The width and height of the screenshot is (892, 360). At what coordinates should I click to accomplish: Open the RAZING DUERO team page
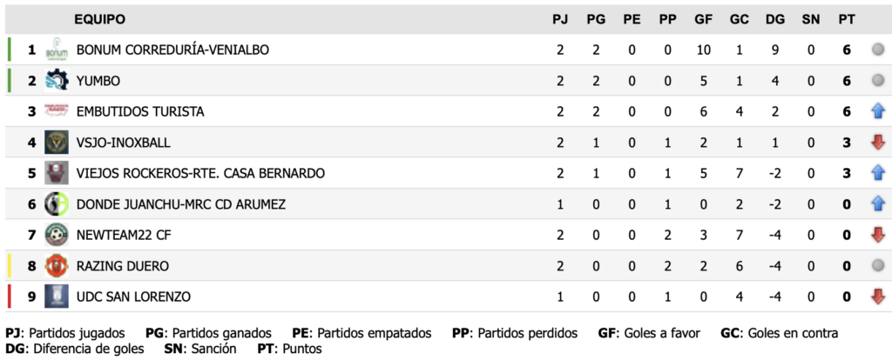coord(123,266)
